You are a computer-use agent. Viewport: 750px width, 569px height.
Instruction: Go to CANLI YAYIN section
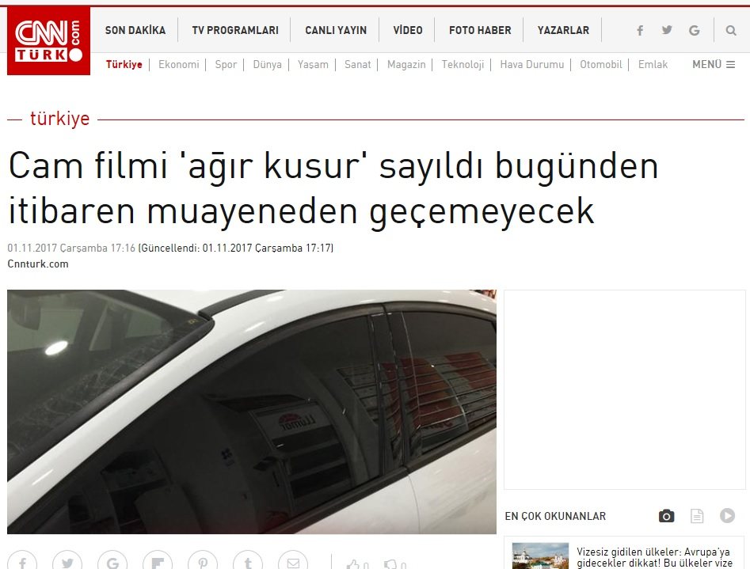[x=336, y=31]
